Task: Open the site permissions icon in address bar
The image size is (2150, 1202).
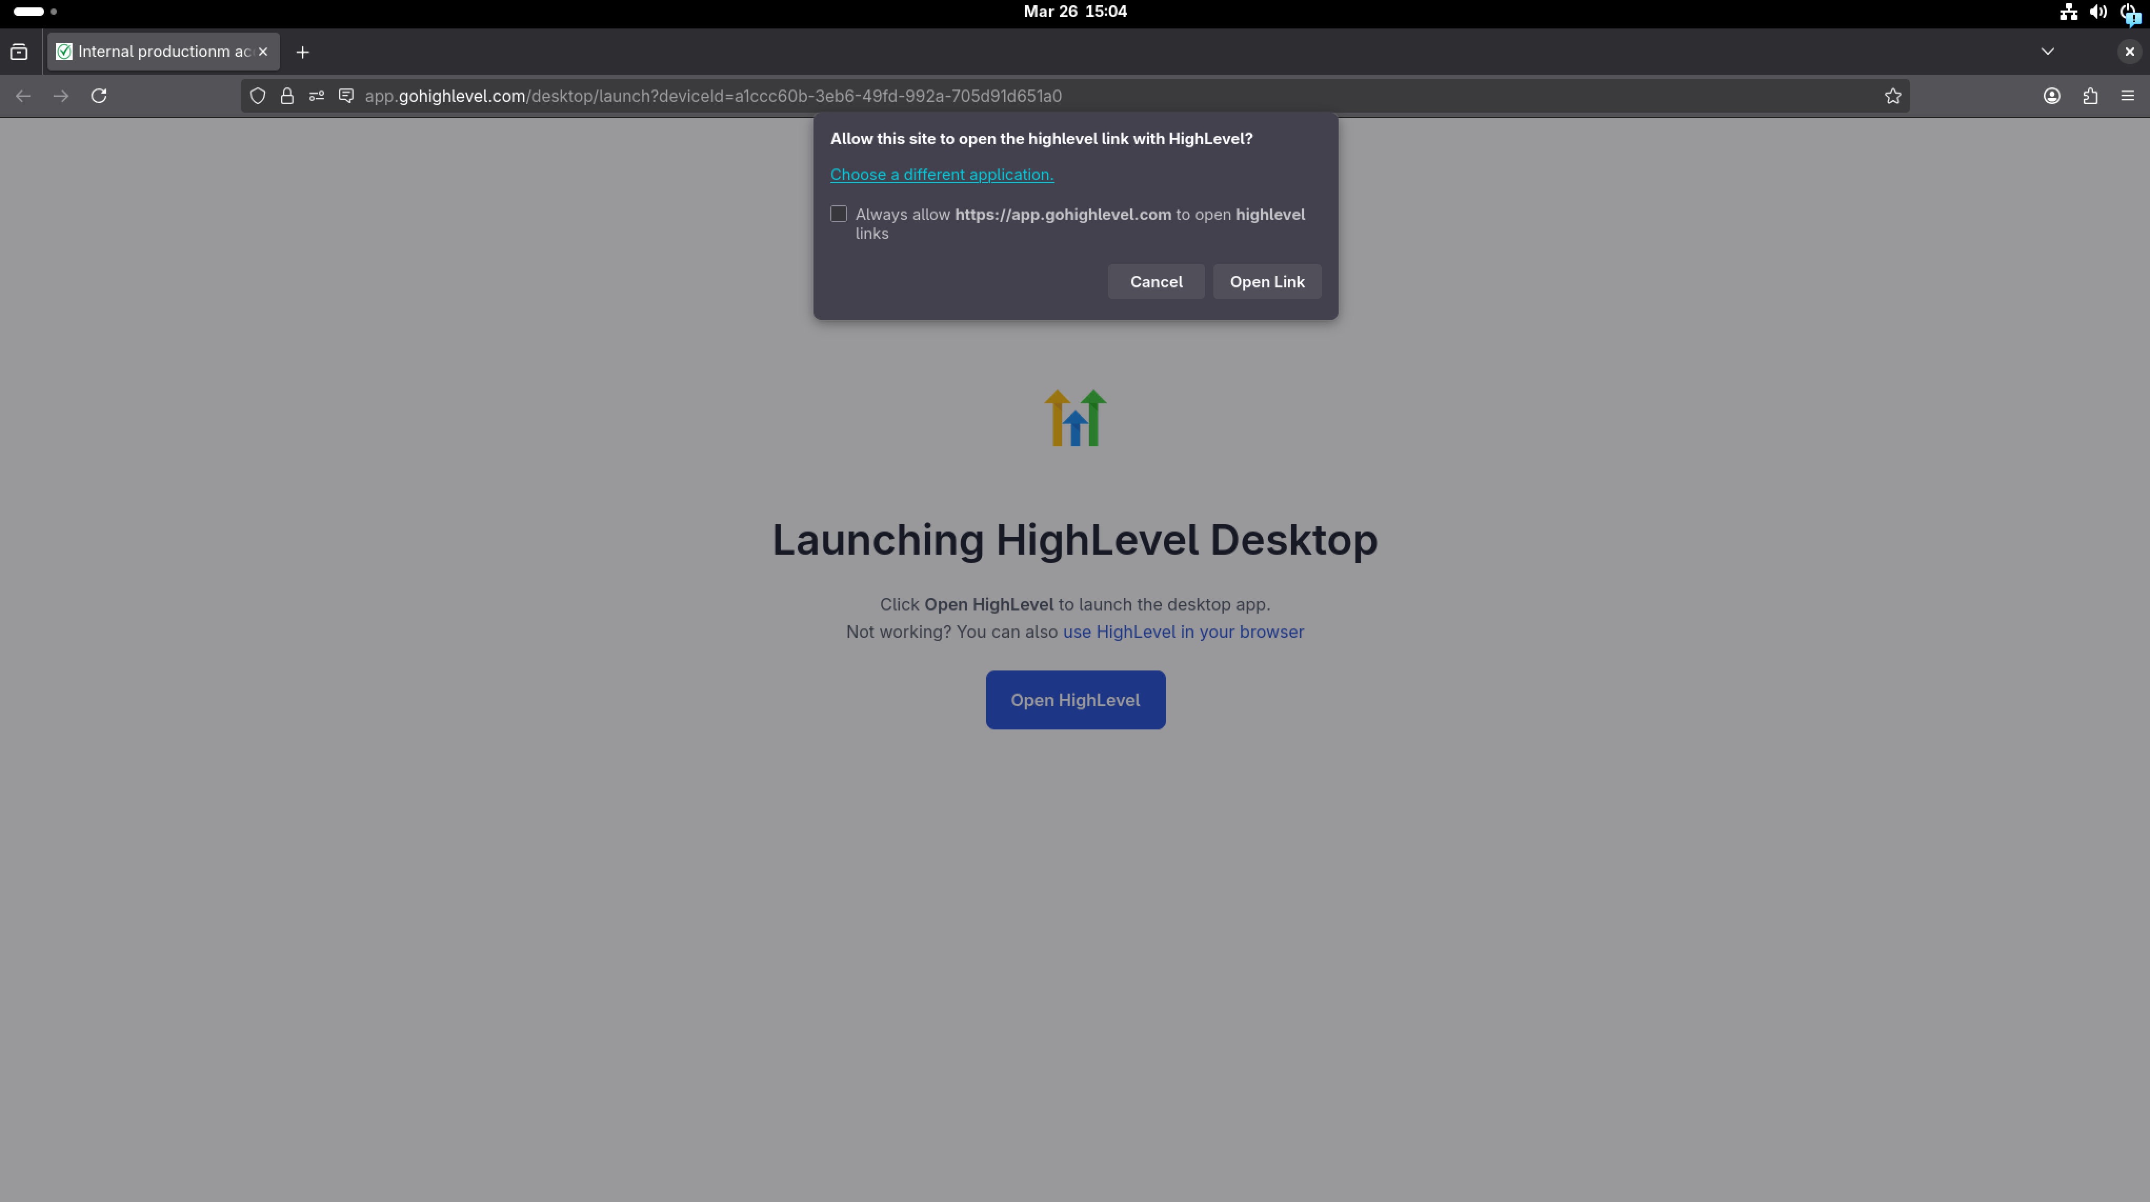Action: (316, 96)
